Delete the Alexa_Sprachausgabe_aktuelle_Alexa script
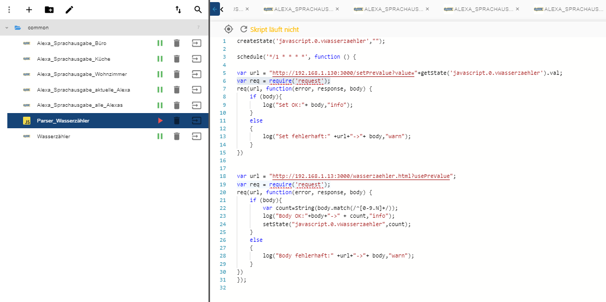This screenshot has height=302, width=606. 177,90
